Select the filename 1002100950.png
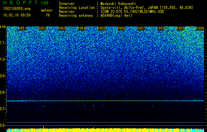The height and width of the screenshot is (132, 207). click(17, 9)
